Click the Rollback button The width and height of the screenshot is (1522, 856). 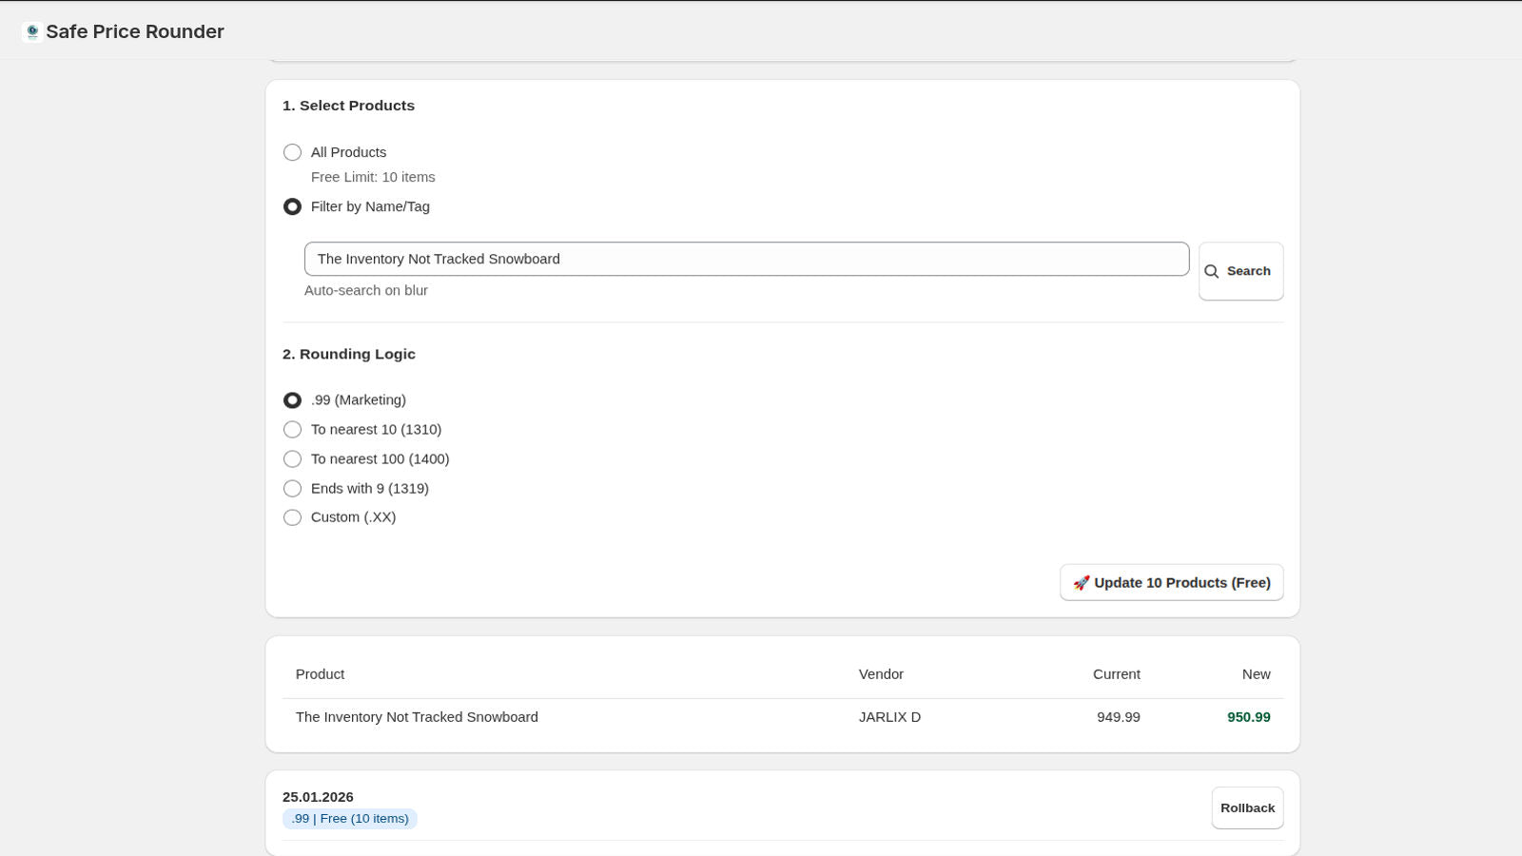1247,807
